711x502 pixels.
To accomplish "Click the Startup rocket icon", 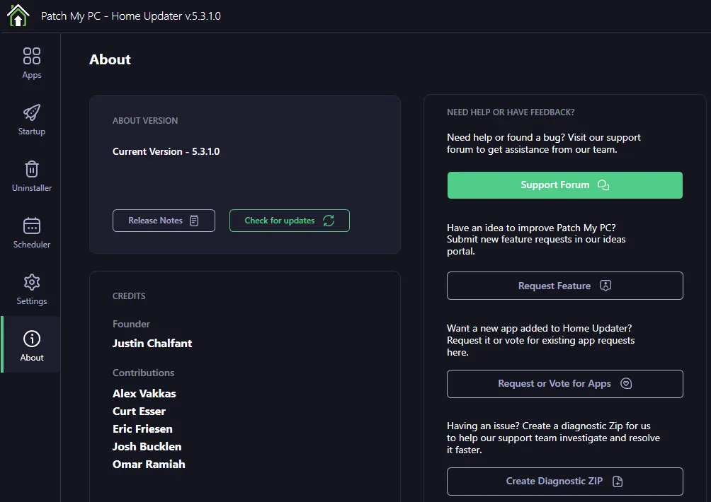I will click(x=32, y=112).
